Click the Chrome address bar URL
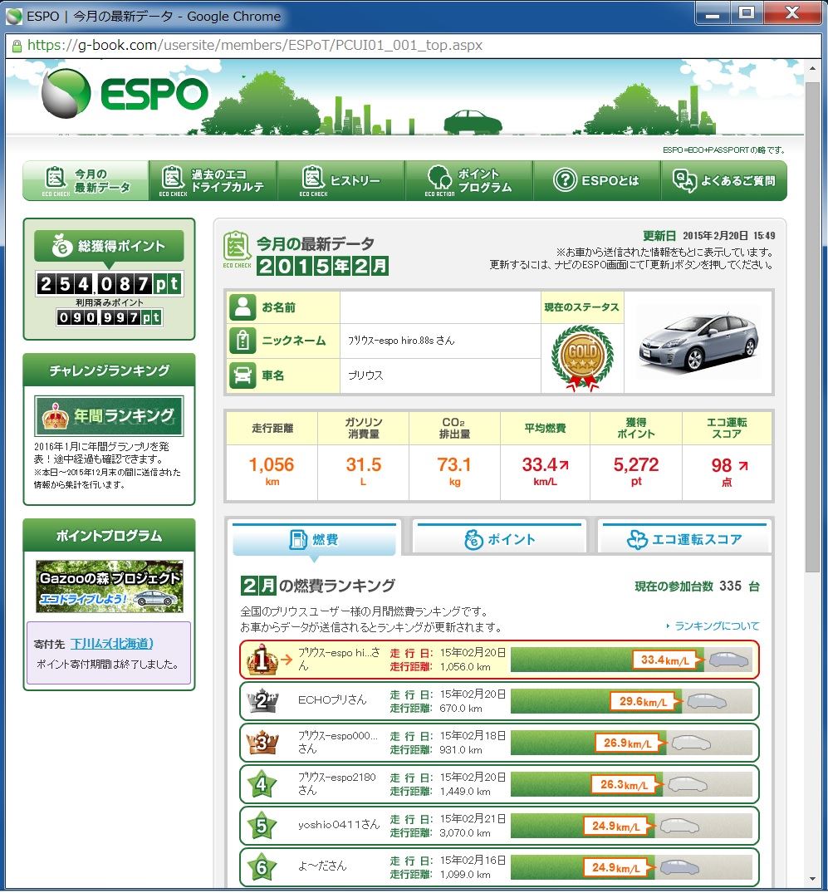 click(255, 45)
